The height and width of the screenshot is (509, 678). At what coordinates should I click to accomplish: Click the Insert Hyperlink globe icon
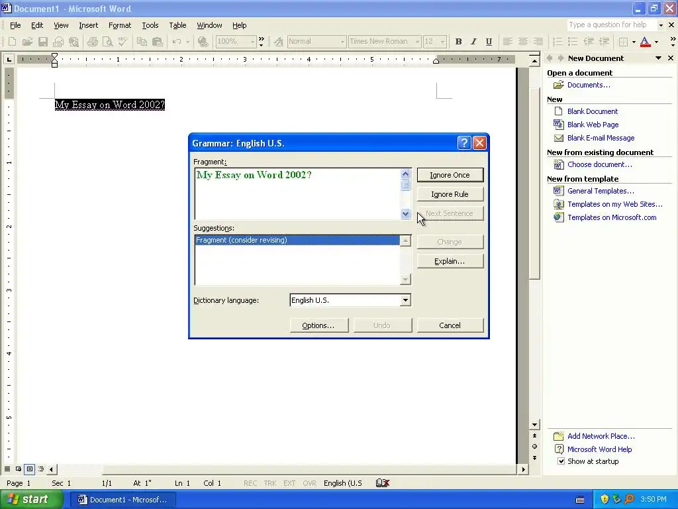pos(203,42)
